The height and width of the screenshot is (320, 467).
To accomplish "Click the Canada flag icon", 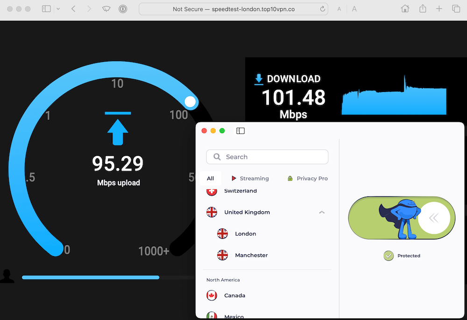I will [x=212, y=296].
